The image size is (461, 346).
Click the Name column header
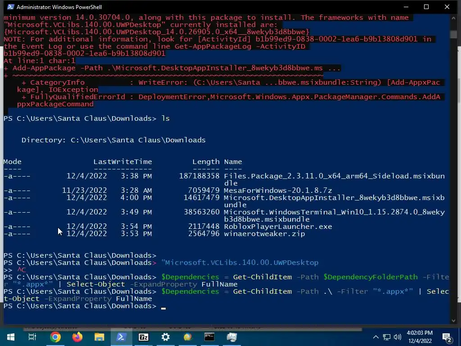pyautogui.click(x=233, y=162)
